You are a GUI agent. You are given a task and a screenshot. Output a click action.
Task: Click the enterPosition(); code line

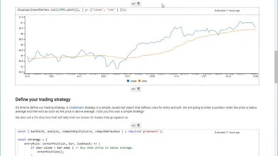(x=50, y=152)
